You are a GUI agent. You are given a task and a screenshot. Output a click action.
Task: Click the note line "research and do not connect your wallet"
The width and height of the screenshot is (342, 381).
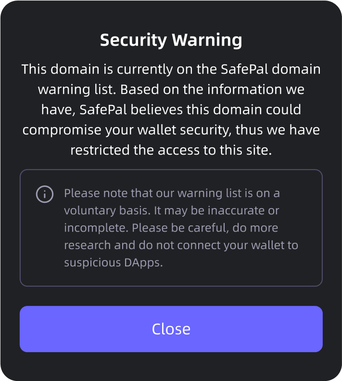tap(181, 245)
